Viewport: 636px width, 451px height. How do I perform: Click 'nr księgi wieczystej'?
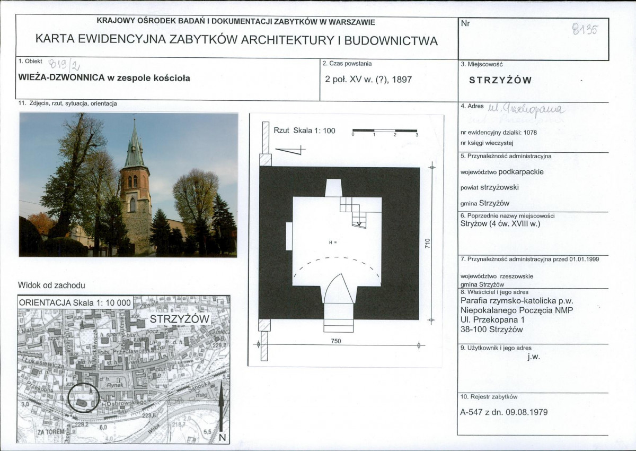[x=488, y=142]
